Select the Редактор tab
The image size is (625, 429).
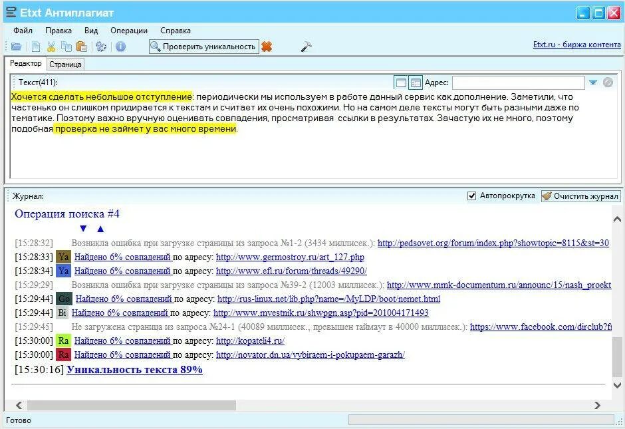(x=25, y=63)
